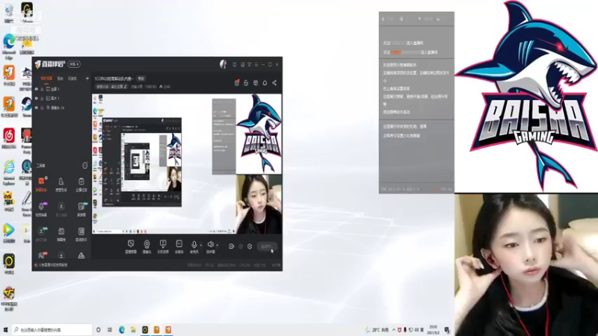The height and width of the screenshot is (336, 598).
Task: Open Microsoft Edge from the taskbar
Action: click(122, 330)
